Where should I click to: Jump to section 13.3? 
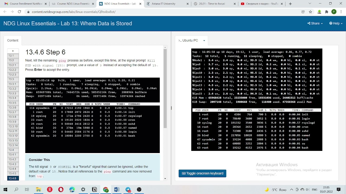pos(13,79)
